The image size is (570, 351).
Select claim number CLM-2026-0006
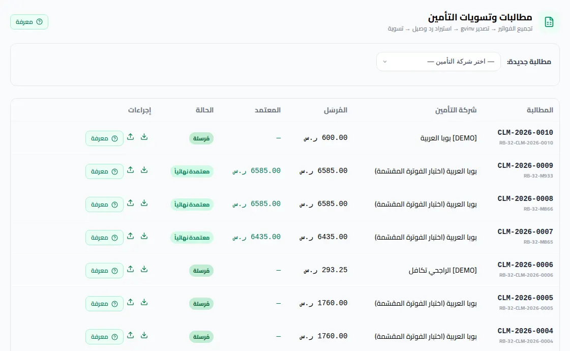525,265
